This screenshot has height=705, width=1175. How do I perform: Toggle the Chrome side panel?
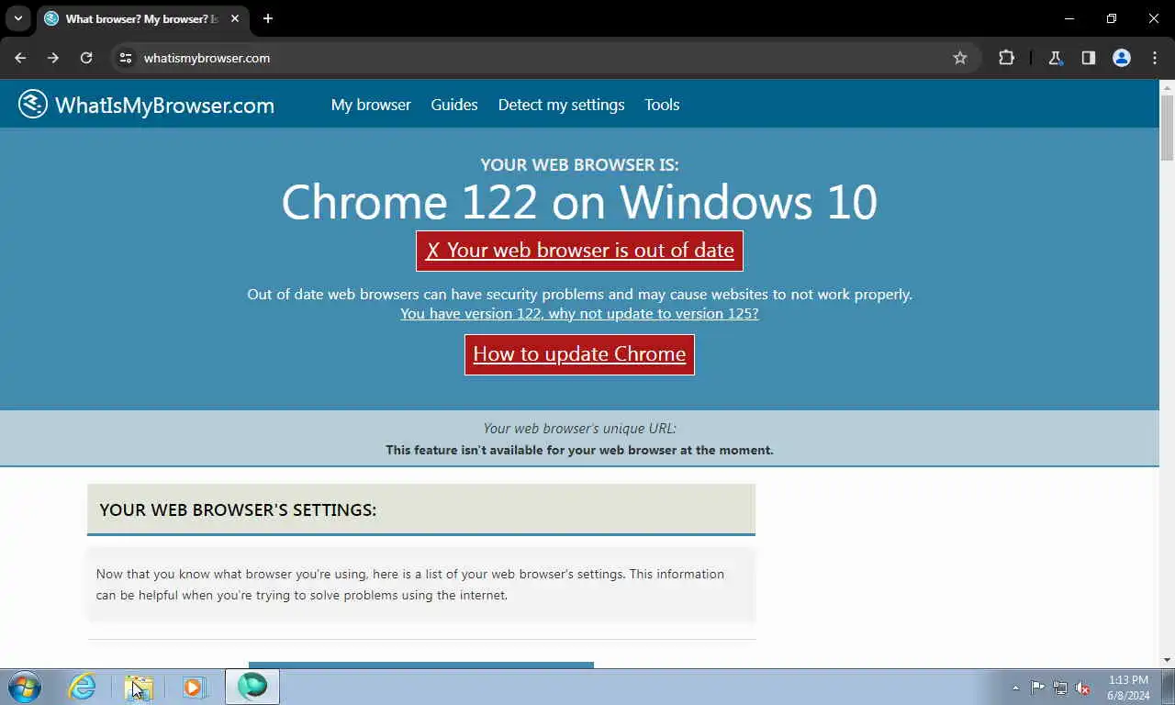(1089, 58)
